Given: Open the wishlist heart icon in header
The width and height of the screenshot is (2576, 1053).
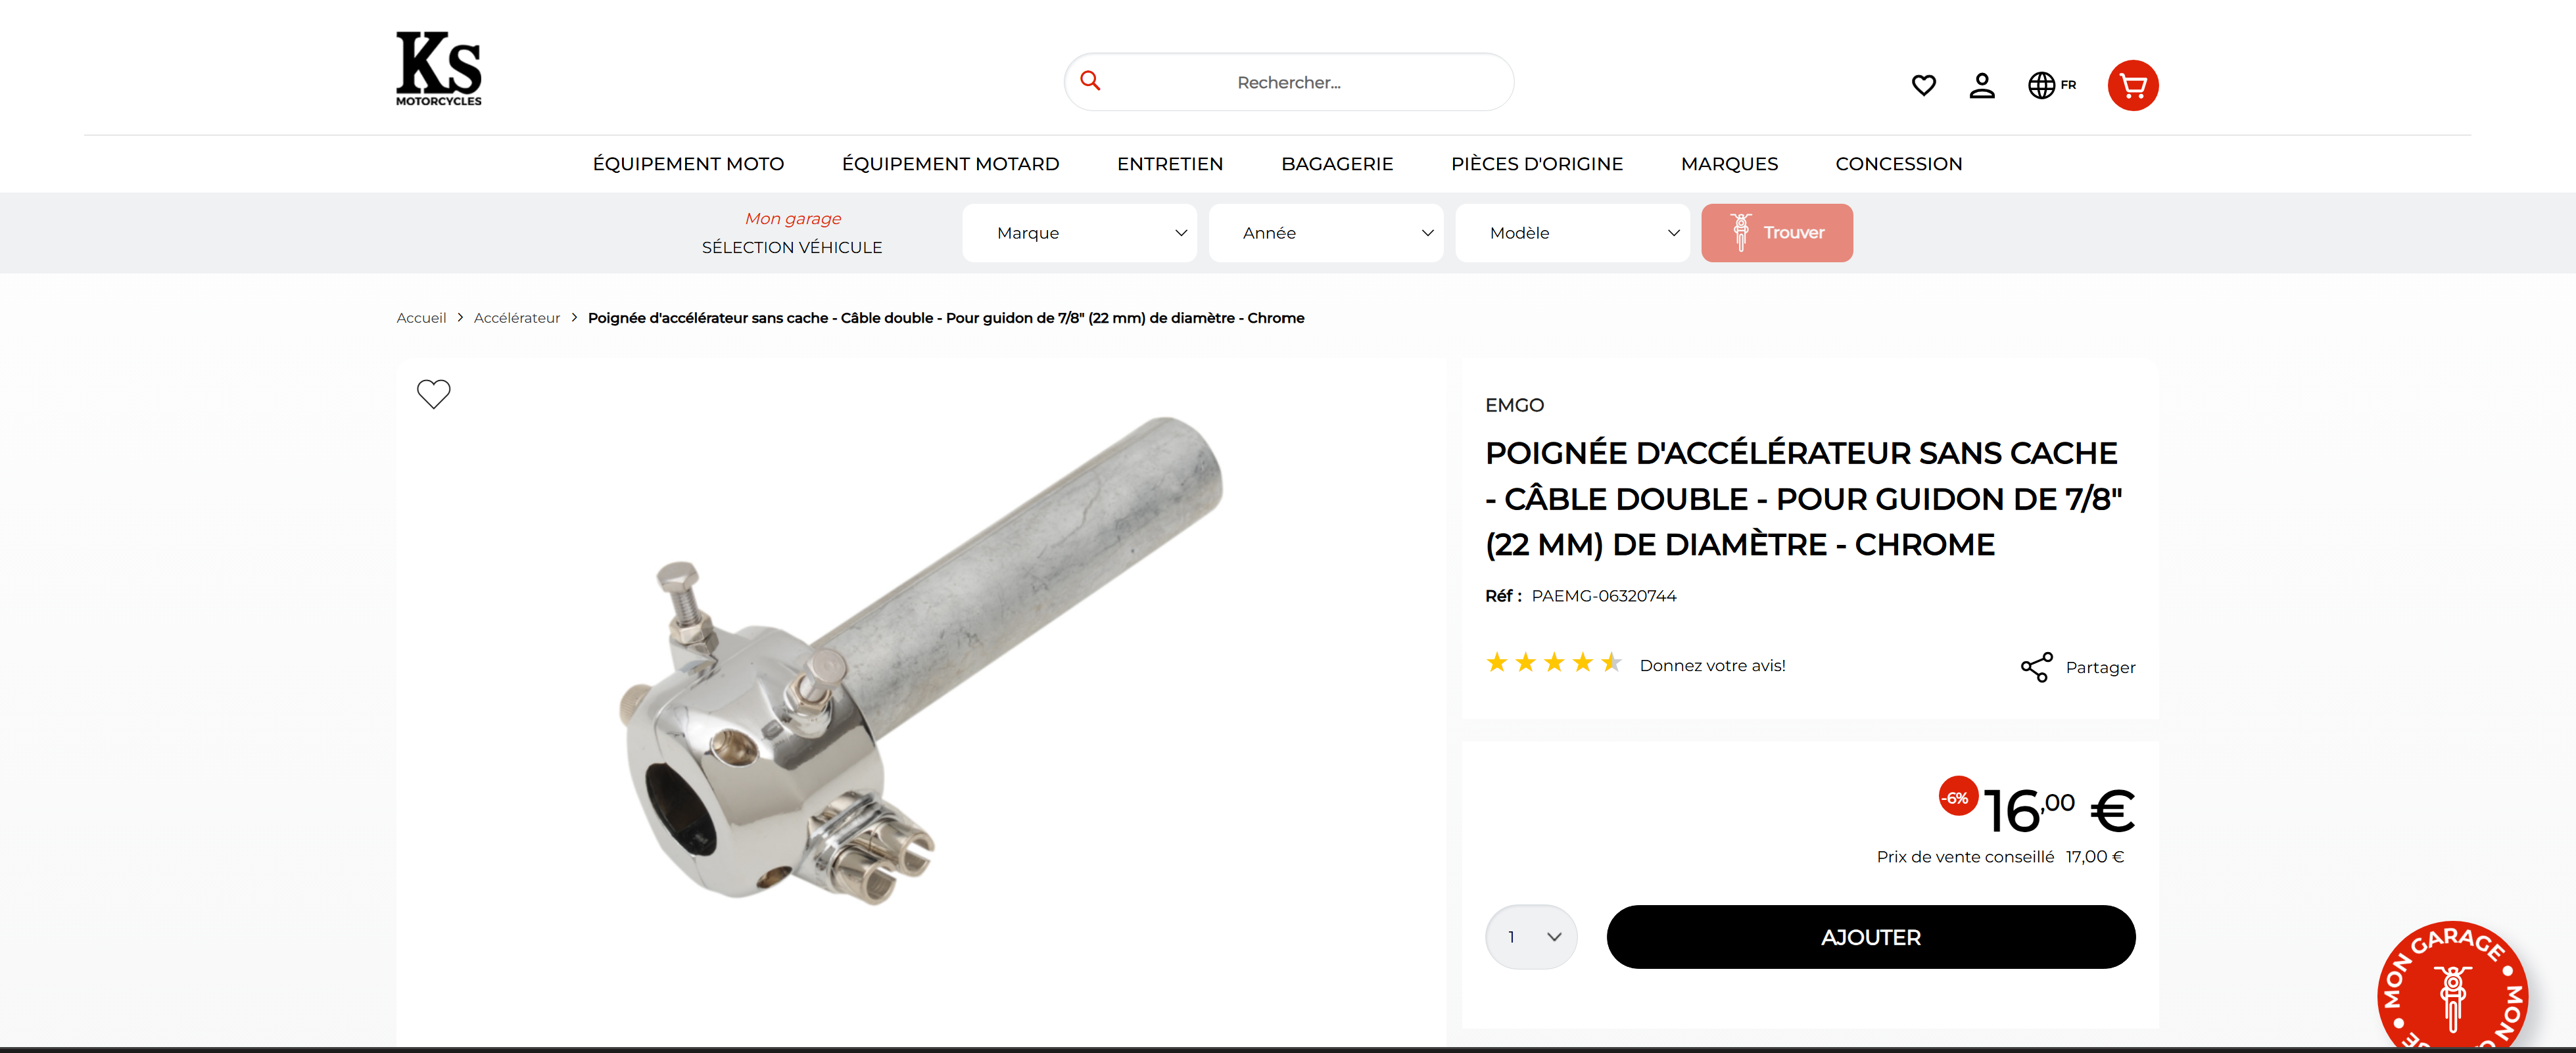Looking at the screenshot, I should [x=1923, y=85].
